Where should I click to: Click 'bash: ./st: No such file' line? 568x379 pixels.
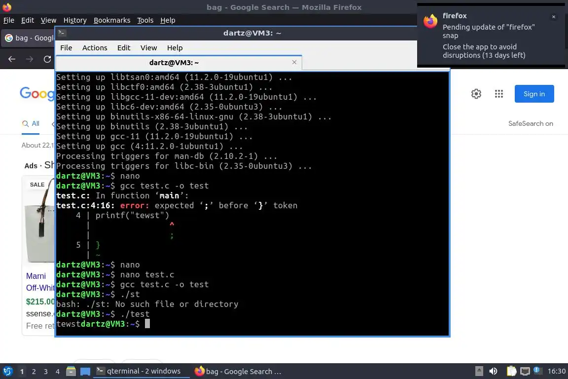click(147, 304)
